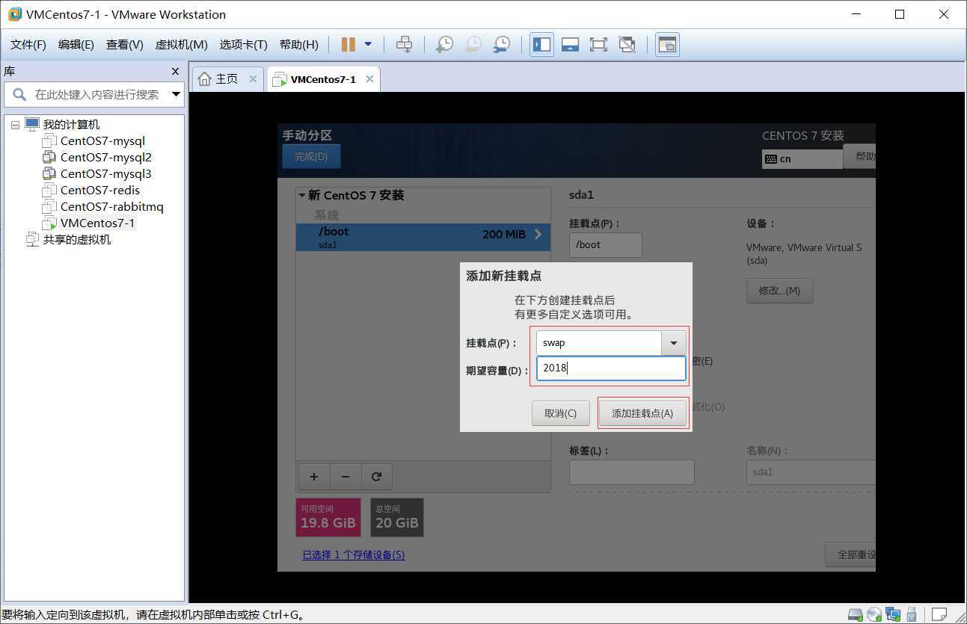Click the 可用空间 19.8 GiB indicator
The height and width of the screenshot is (624, 967).
coord(328,517)
